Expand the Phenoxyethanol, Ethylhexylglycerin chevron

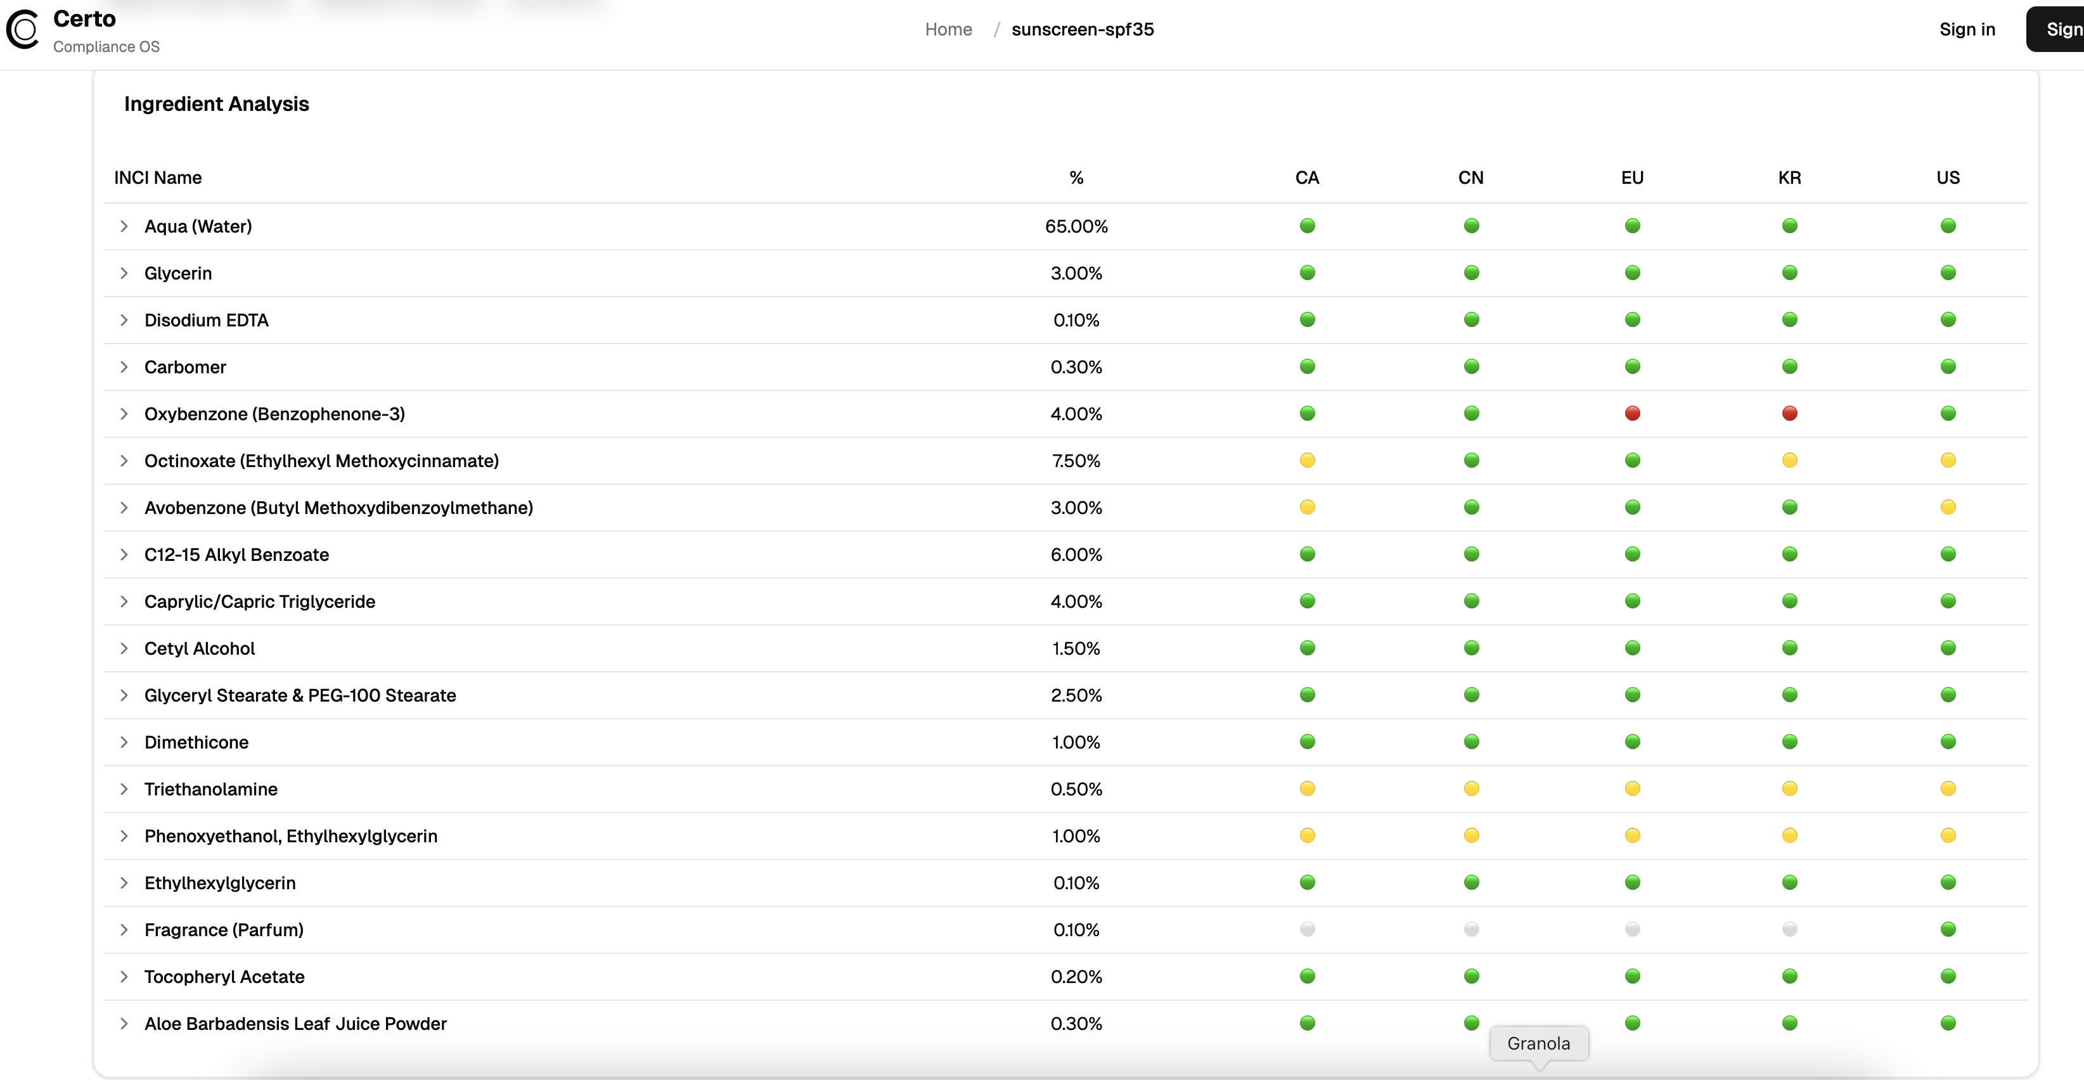pyautogui.click(x=124, y=837)
